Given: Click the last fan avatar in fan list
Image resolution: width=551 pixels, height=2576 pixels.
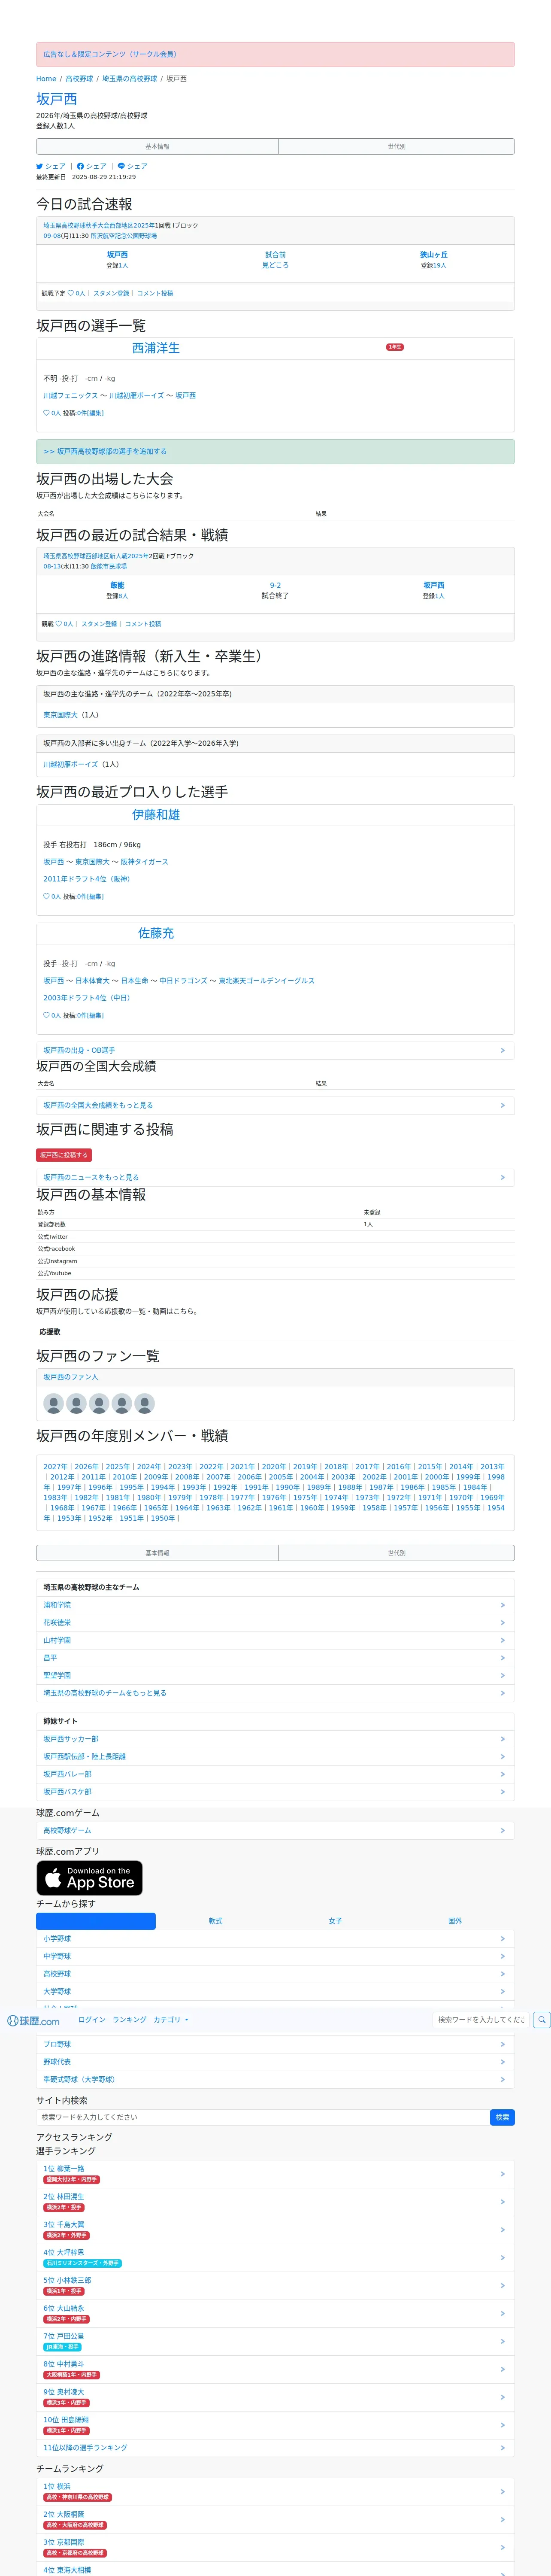Looking at the screenshot, I should click(x=145, y=1403).
